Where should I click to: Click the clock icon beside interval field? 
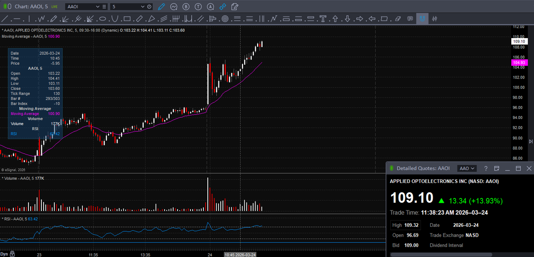pyautogui.click(x=149, y=7)
